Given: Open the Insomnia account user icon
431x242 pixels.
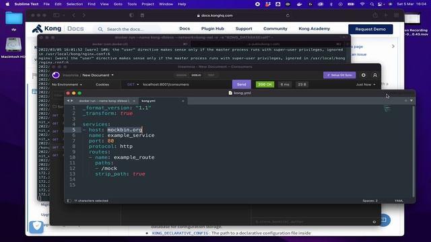Looking at the screenshot, I should 375,75.
